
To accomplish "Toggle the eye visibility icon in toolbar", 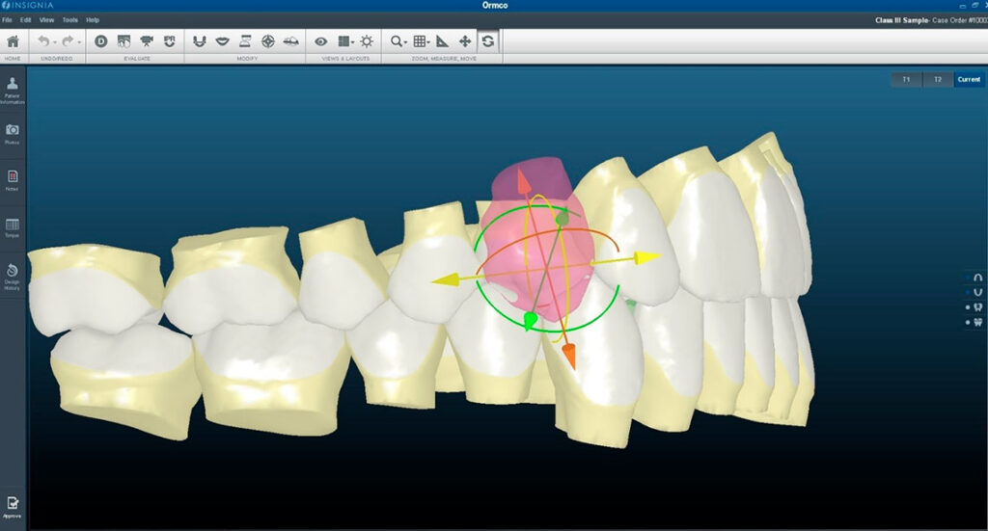I will [320, 41].
